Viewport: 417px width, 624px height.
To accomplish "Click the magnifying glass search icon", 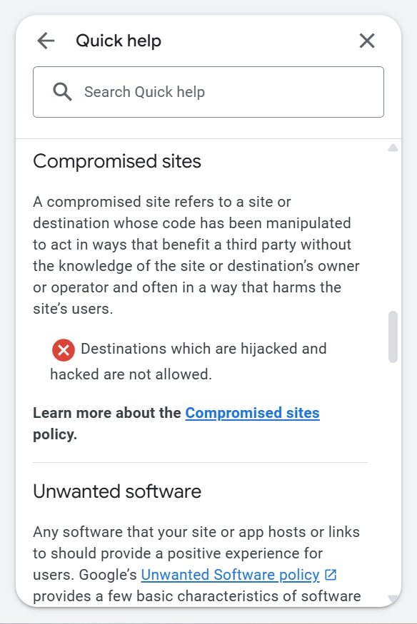I will coord(63,92).
